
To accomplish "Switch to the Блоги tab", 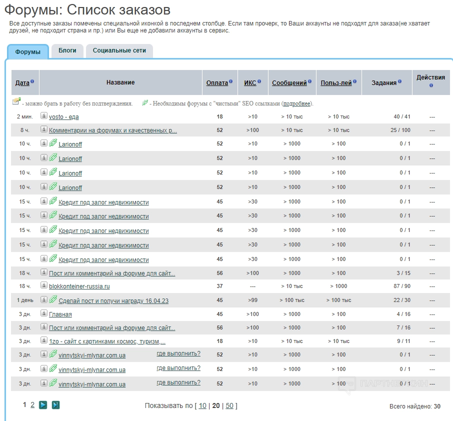I will click(x=67, y=50).
